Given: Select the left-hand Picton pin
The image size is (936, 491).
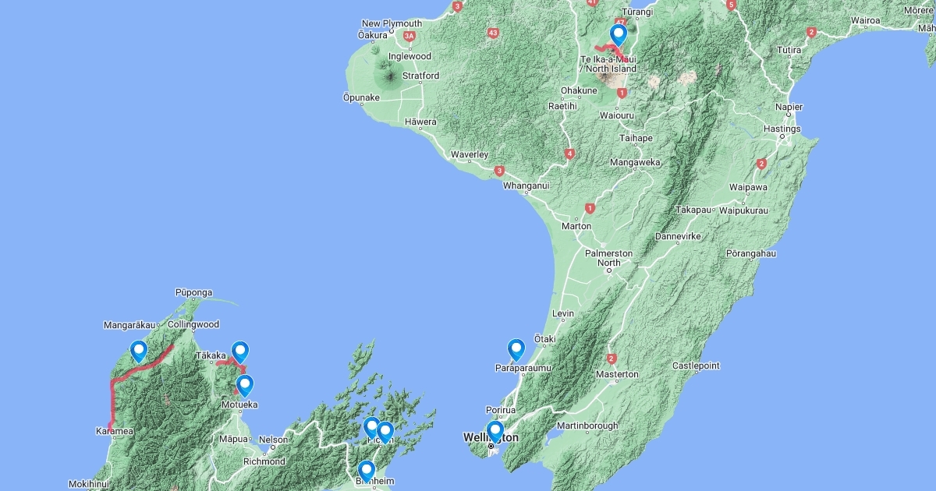Looking at the screenshot, I should pyautogui.click(x=372, y=428).
